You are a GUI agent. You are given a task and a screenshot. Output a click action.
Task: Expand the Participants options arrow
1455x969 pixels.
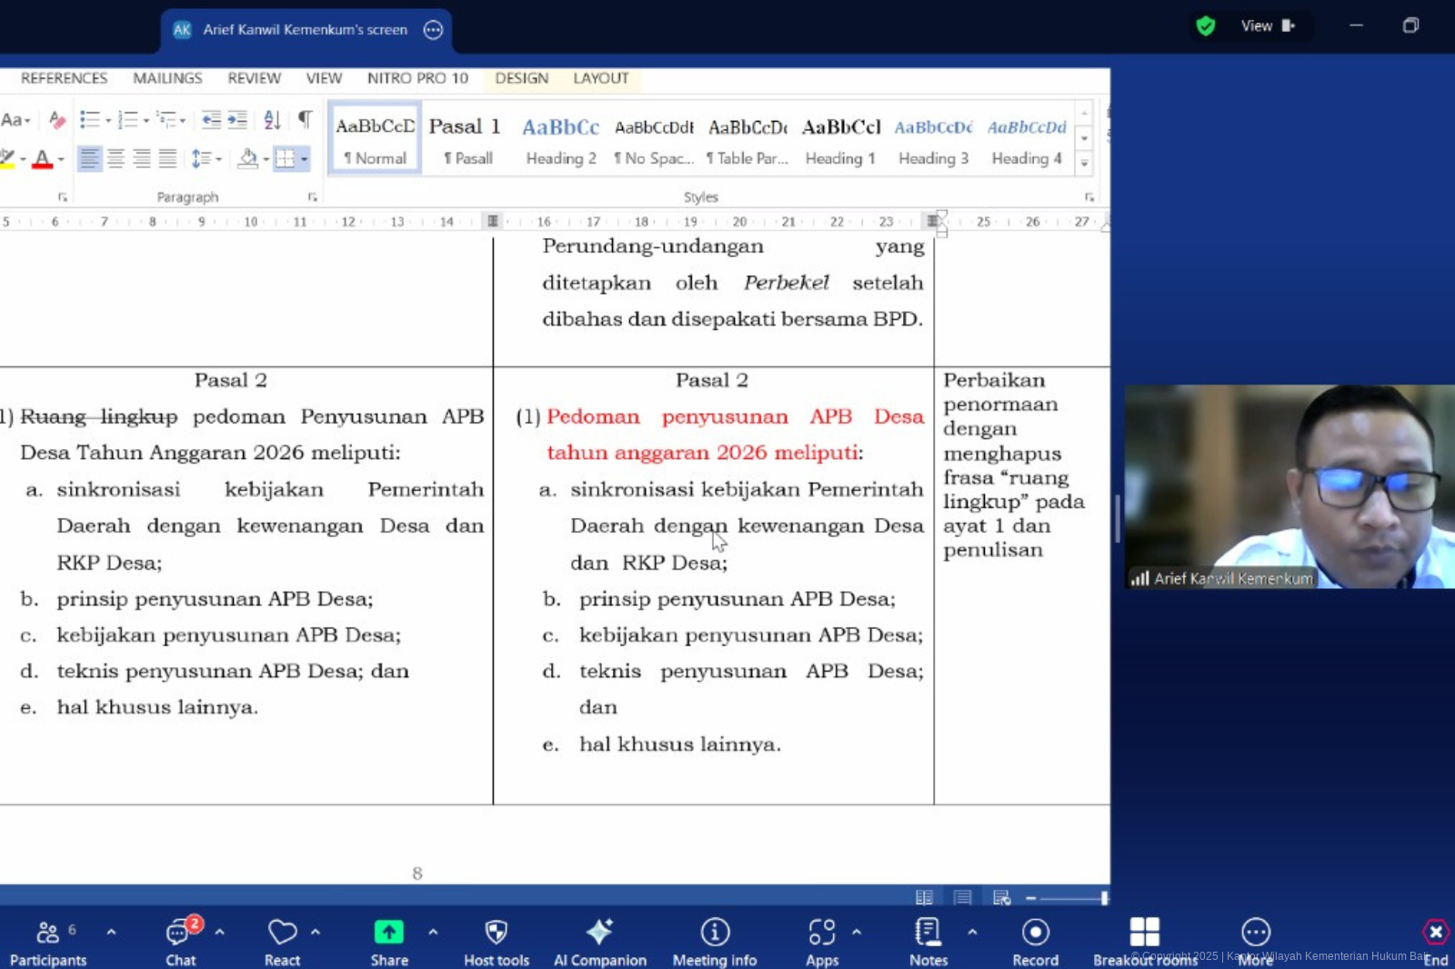pyautogui.click(x=111, y=932)
